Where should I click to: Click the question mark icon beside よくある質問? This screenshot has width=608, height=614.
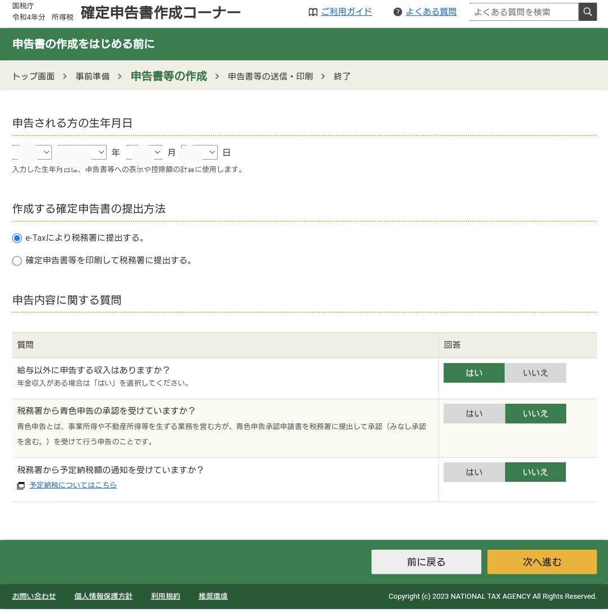pyautogui.click(x=398, y=12)
